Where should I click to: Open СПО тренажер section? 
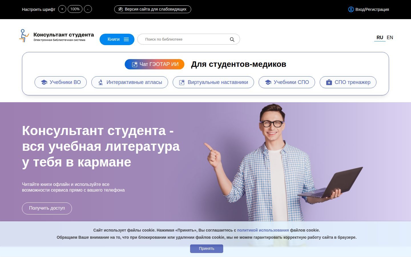tap(348, 82)
